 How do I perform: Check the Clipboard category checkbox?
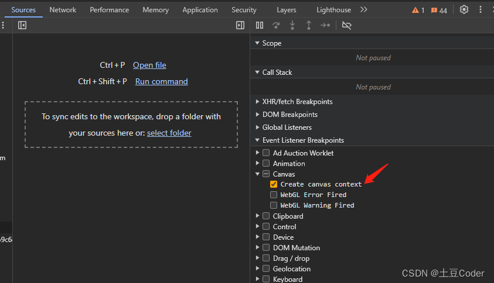266,216
